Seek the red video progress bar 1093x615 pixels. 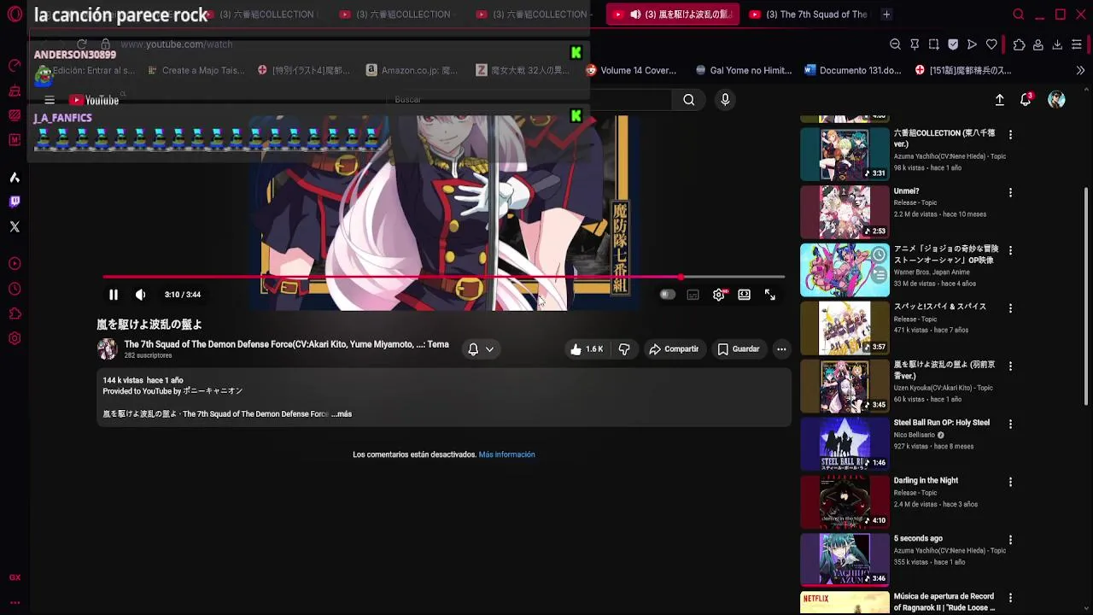tap(443, 277)
